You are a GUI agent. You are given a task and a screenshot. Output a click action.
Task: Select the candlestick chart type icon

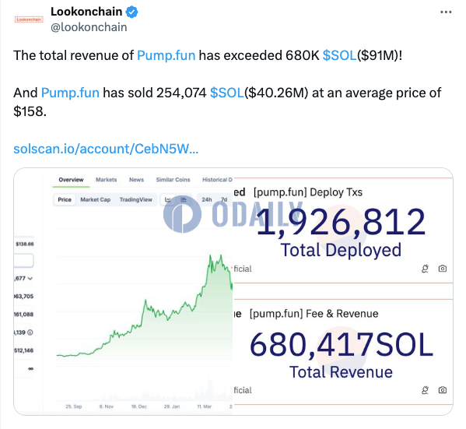(x=184, y=199)
